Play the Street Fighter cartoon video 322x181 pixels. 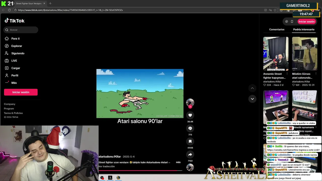[x=140, y=94]
